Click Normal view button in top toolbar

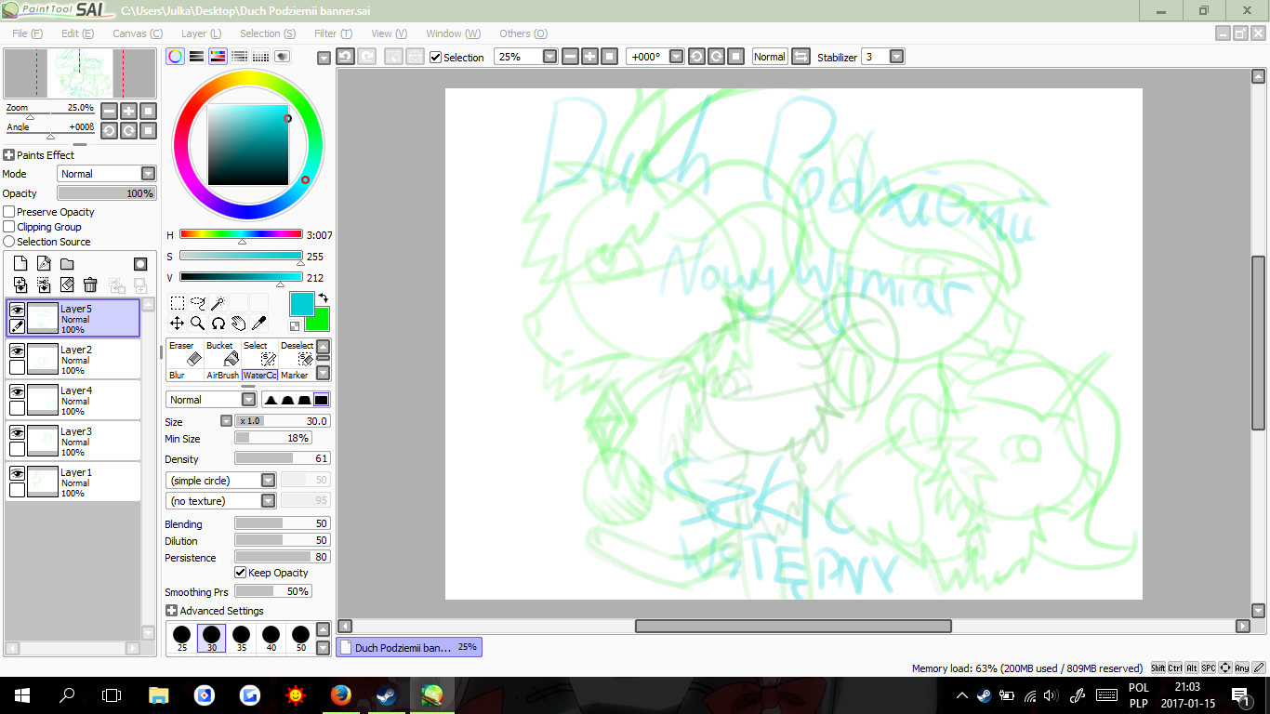point(769,57)
